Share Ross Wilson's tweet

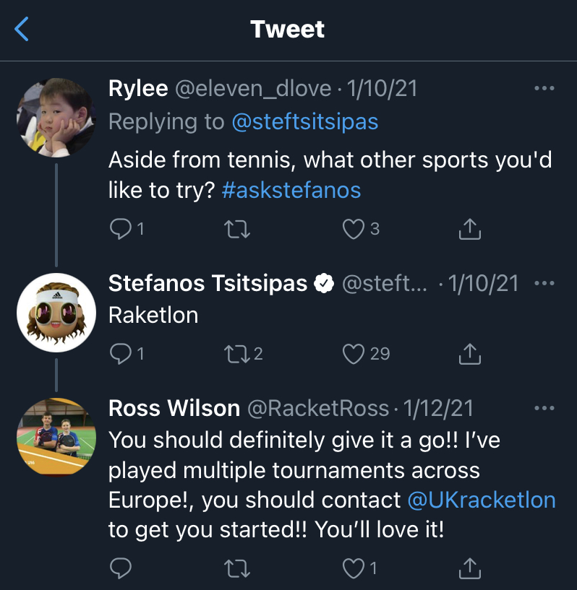pos(470,568)
